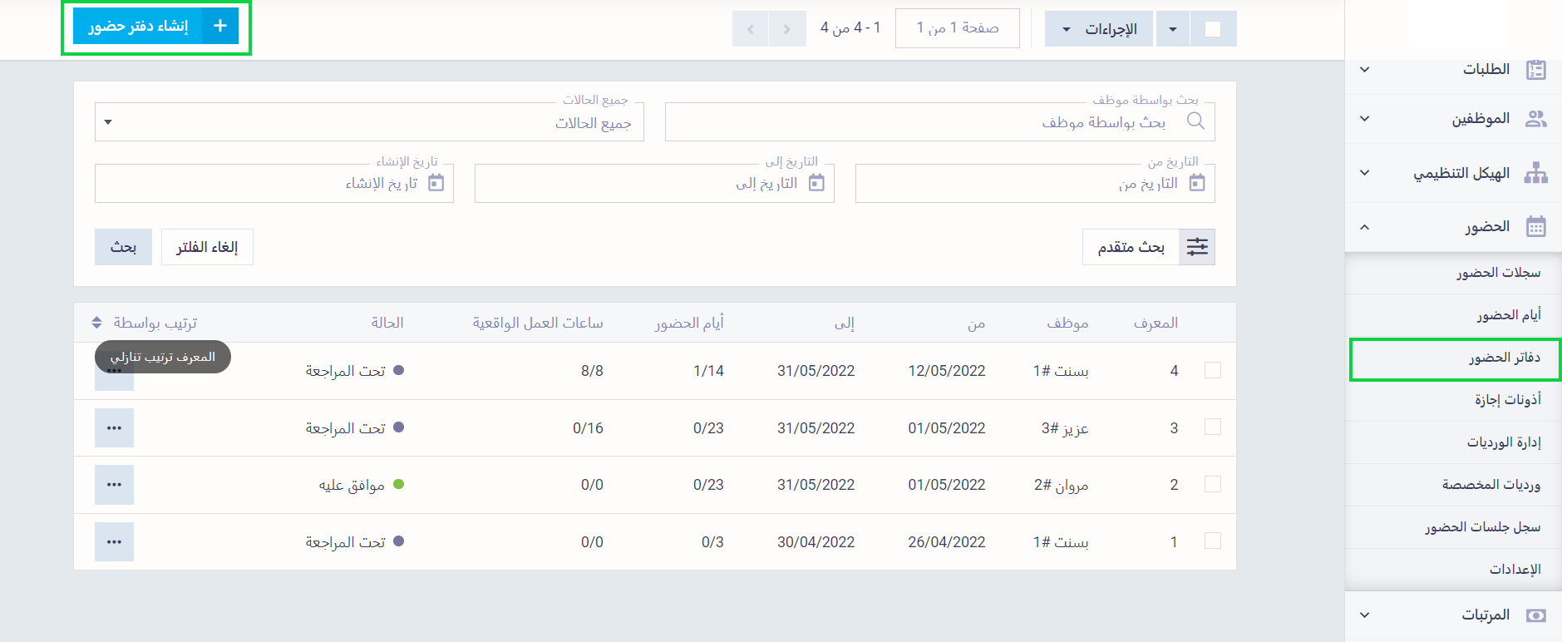Viewport: 1562px width, 642px height.
Task: Expand the 'الموظفين' sidebar section
Action: click(x=1452, y=119)
